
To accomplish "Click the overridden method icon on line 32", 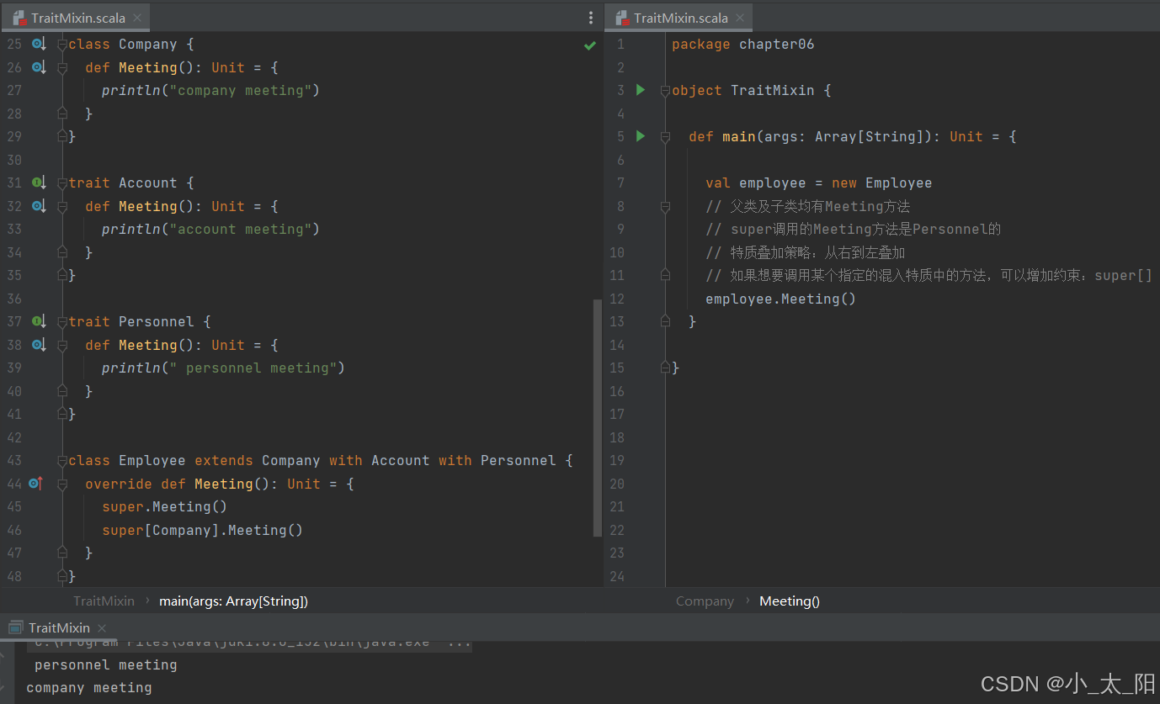I will click(x=38, y=206).
